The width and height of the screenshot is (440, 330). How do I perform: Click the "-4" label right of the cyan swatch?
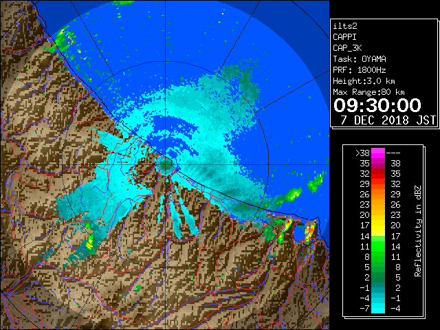coord(395,309)
